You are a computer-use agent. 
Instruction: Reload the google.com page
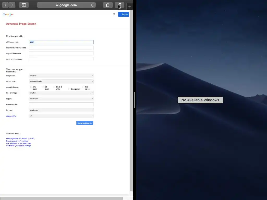[x=93, y=5]
